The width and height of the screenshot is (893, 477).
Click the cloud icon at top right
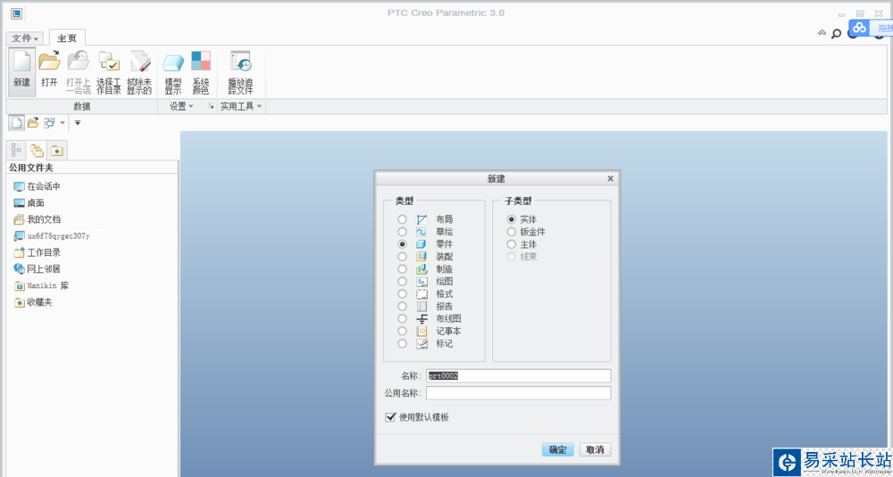pos(859,28)
